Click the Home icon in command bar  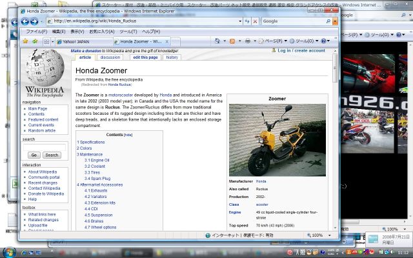point(217,41)
